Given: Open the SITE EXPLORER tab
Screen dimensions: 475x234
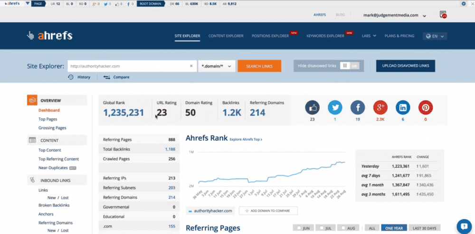Looking at the screenshot, I should (x=187, y=36).
